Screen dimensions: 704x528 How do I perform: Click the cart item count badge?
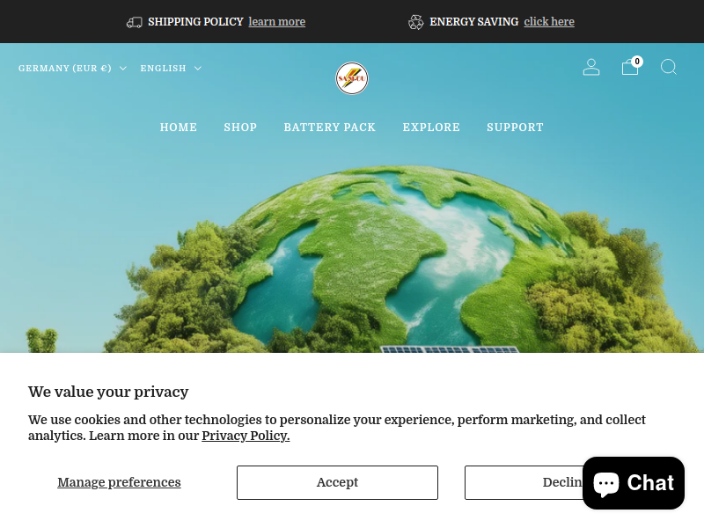tap(636, 62)
